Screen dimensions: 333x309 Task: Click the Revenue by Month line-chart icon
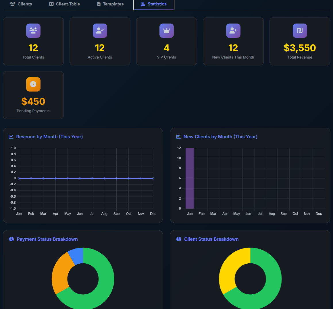tap(11, 137)
